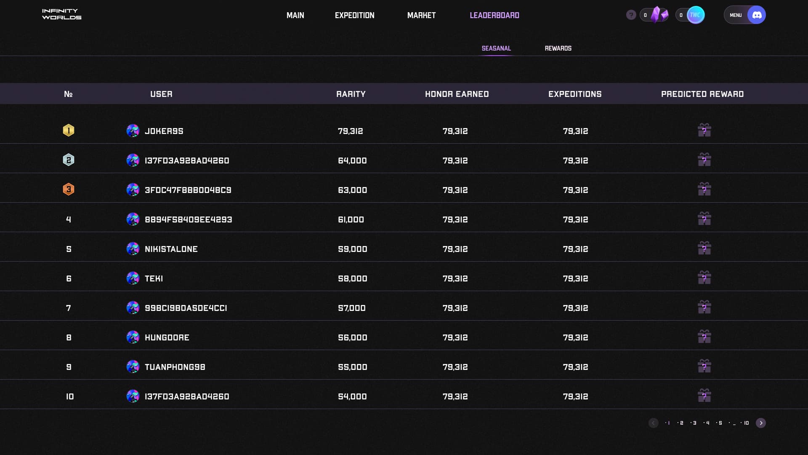The image size is (808, 455).
Task: Select page 3 in pagination
Action: (694, 423)
